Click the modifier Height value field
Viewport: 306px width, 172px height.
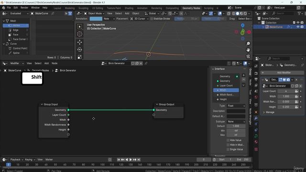point(286,107)
